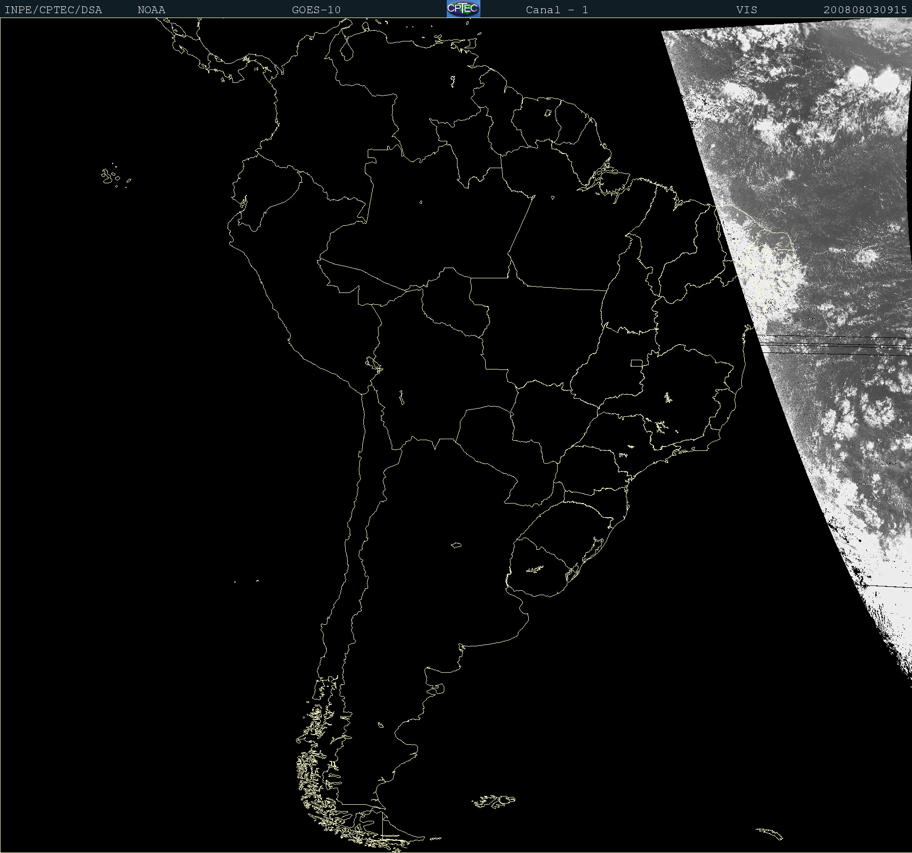Click the NOAA header label

click(x=151, y=10)
